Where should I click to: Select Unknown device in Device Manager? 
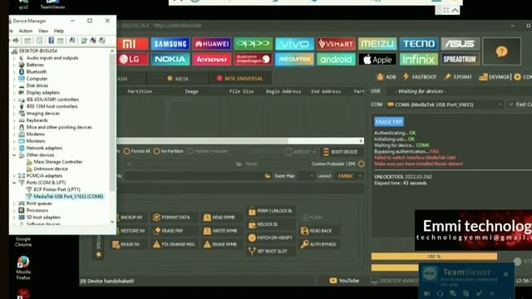click(x=51, y=169)
